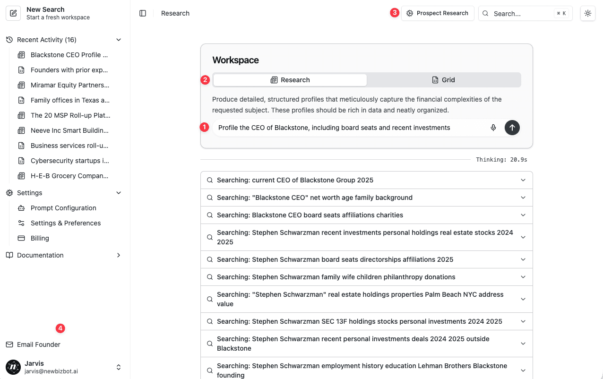Click the Documentation book icon
The image size is (603, 379).
[x=9, y=255]
